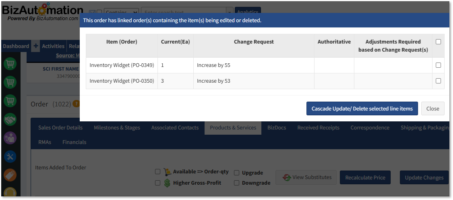Image resolution: width=453 pixels, height=200 pixels.
Task: Open the Activities menu item
Action: (x=53, y=46)
